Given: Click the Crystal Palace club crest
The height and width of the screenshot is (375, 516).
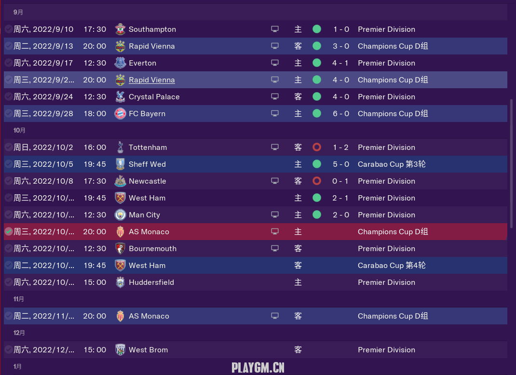Looking at the screenshot, I should coord(120,97).
